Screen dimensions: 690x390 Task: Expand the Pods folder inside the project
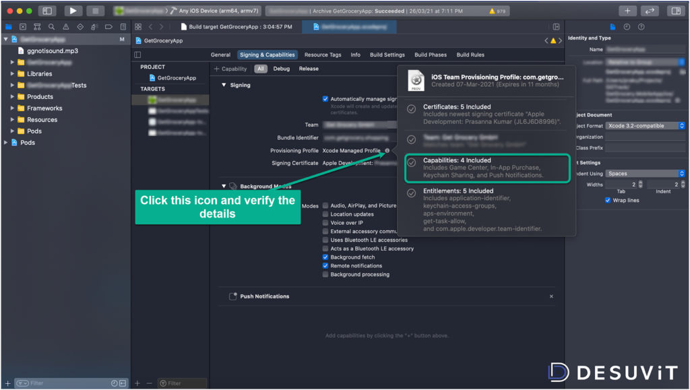click(12, 131)
